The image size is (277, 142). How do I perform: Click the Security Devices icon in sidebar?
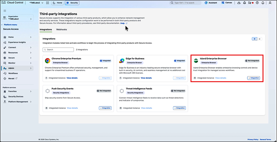pyautogui.click(x=5, y=96)
